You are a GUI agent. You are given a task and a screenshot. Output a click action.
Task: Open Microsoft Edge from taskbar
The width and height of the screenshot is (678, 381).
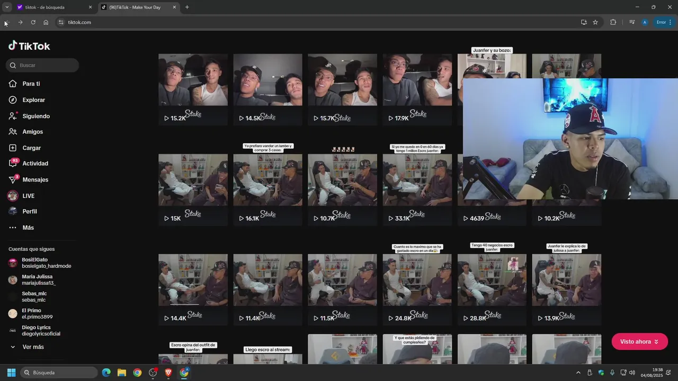(x=106, y=373)
